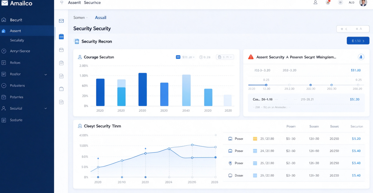
Task: Click the location pin icon in third Poser row
Action: pos(230,163)
